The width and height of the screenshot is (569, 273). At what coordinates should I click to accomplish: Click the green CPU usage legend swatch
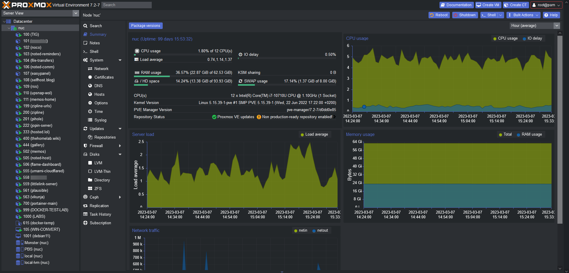pyautogui.click(x=494, y=38)
